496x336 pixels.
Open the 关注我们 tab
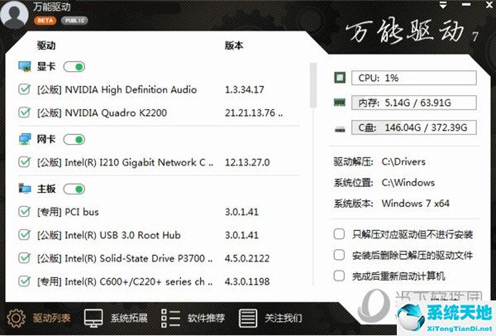(283, 318)
